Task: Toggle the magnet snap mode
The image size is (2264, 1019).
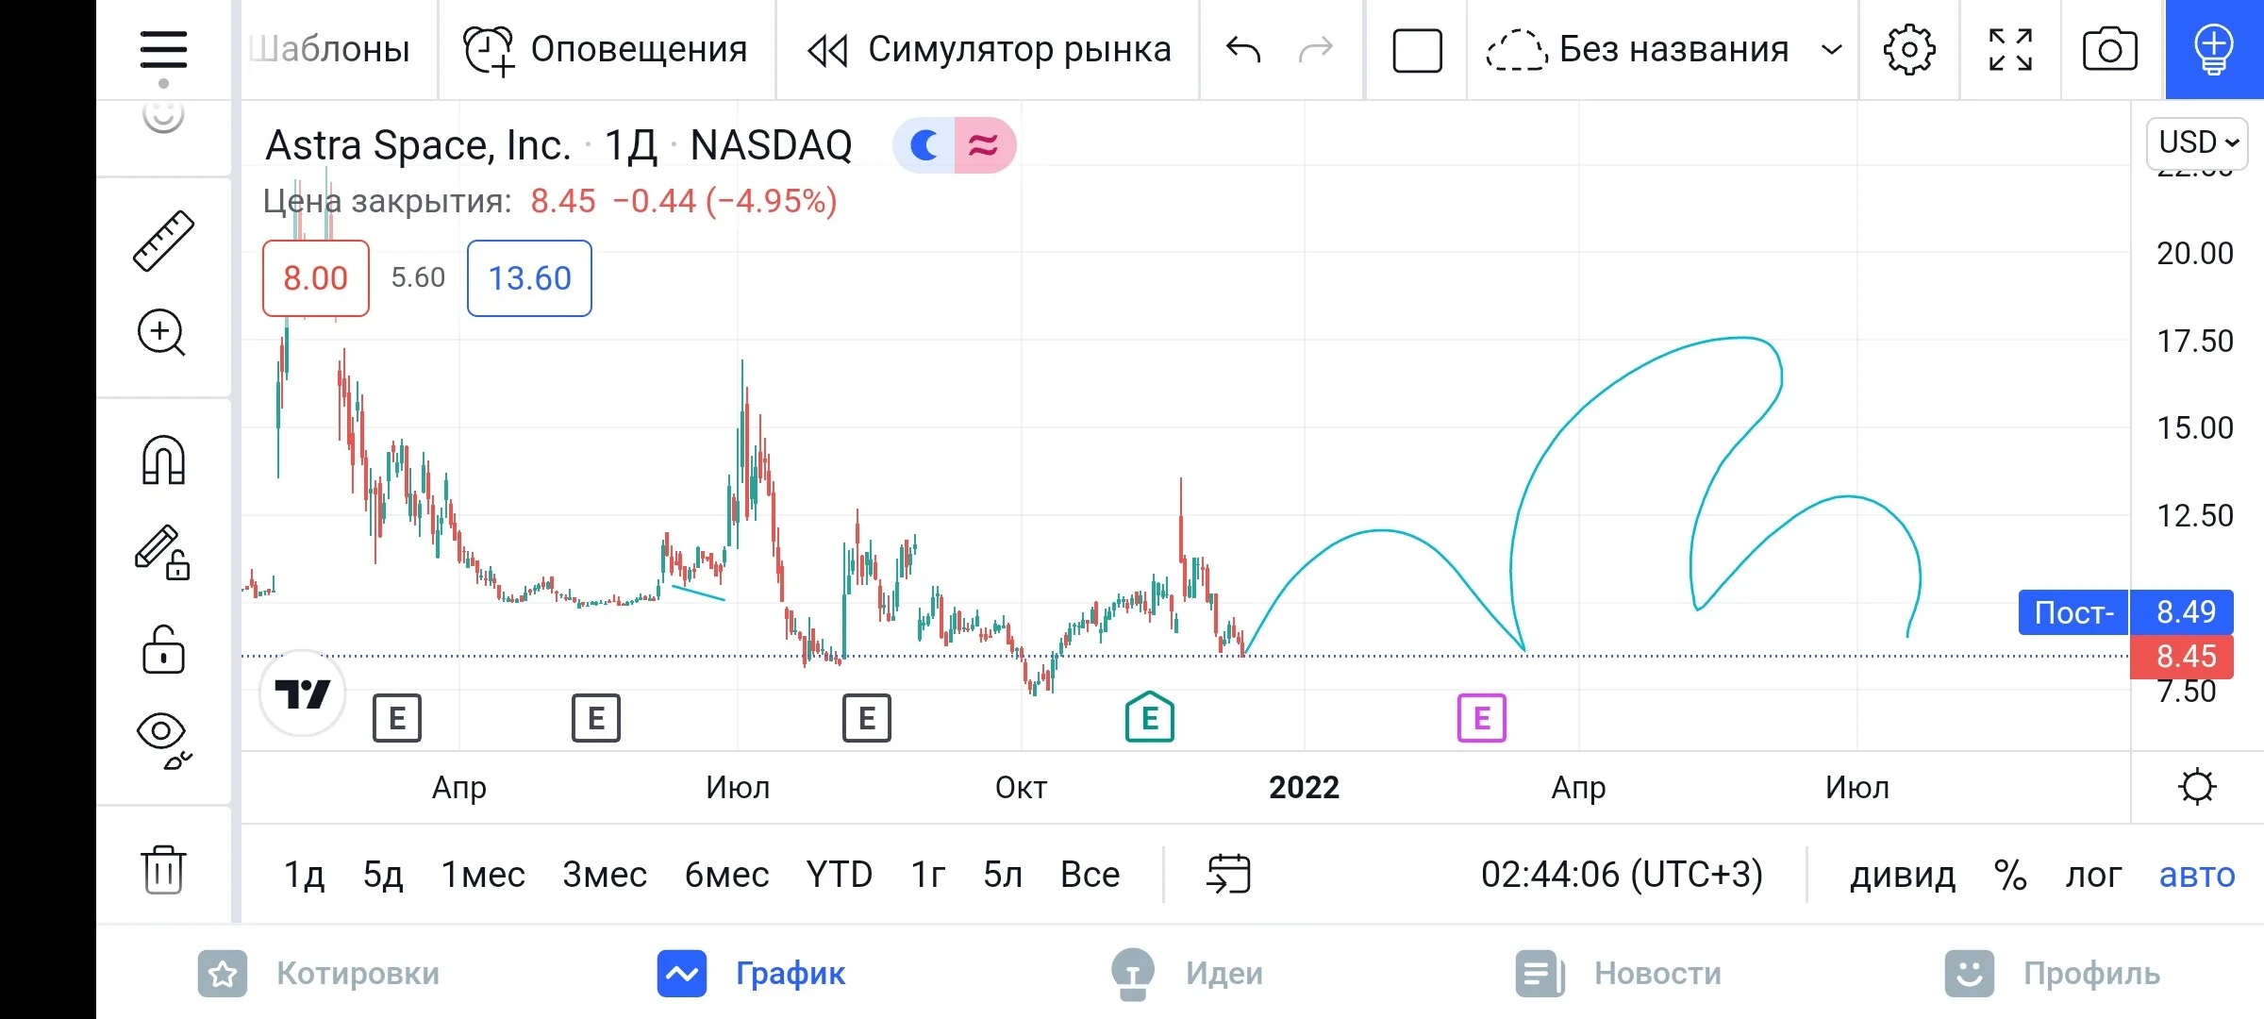Action: [163, 459]
